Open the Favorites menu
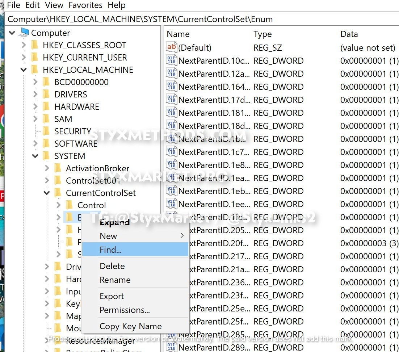This screenshot has width=399, height=352. (x=85, y=5)
